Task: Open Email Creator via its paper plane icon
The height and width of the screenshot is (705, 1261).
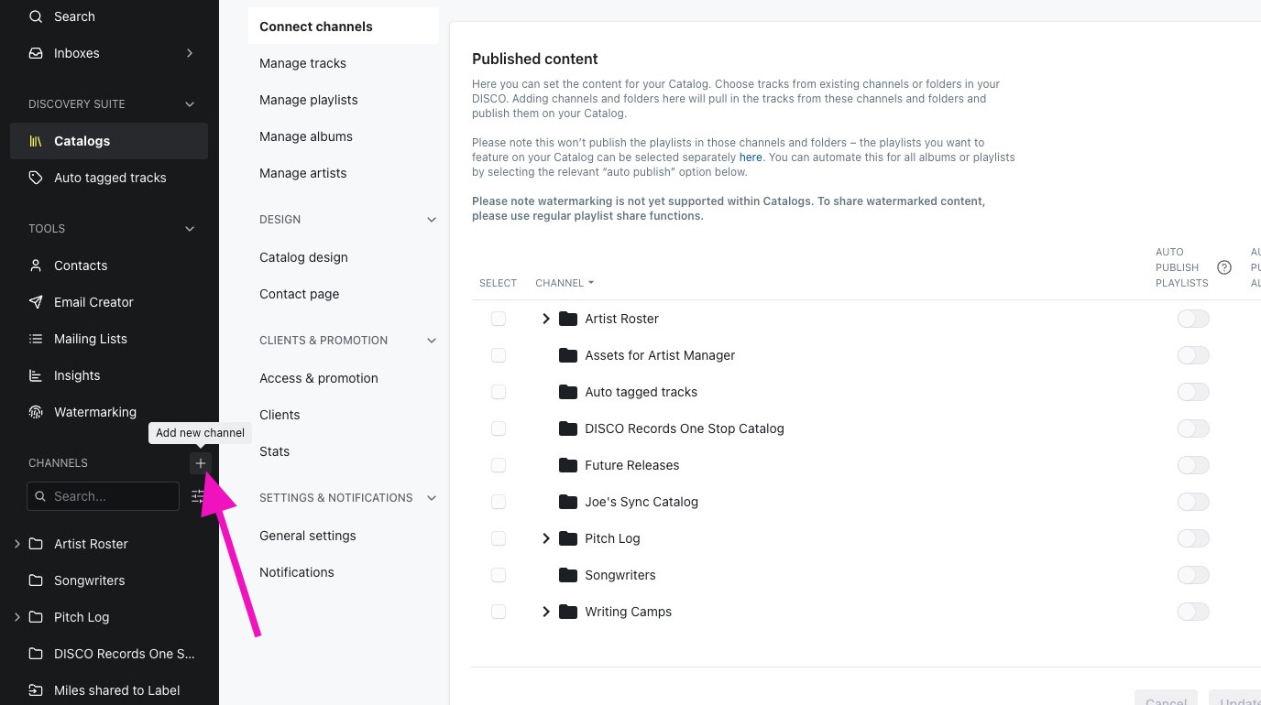Action: (36, 302)
